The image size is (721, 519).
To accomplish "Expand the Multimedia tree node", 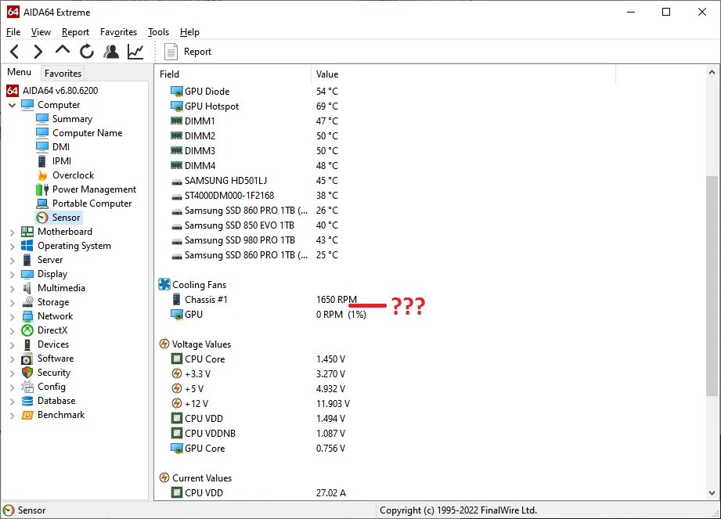I will point(12,289).
